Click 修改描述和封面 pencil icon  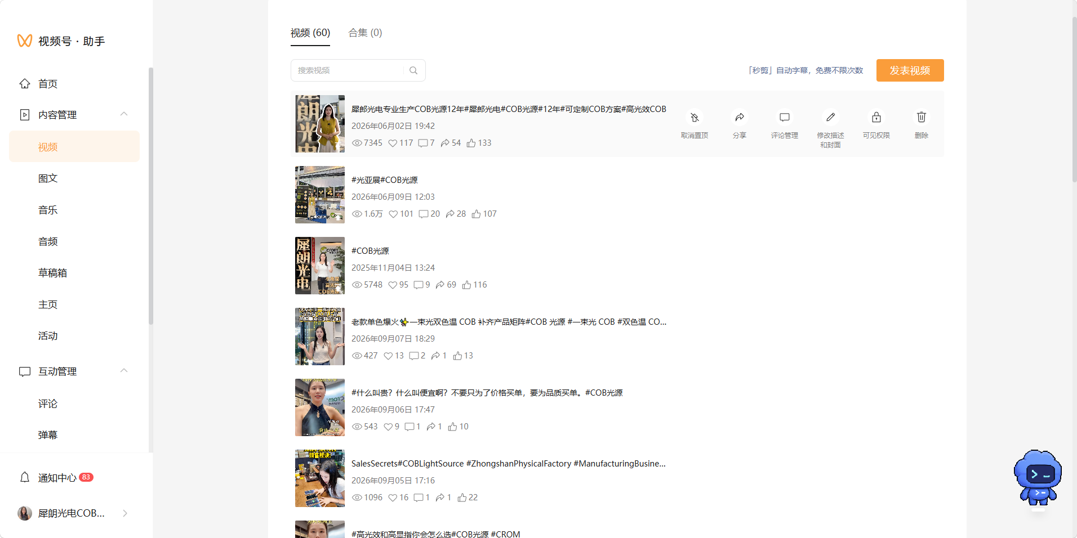[x=830, y=117]
